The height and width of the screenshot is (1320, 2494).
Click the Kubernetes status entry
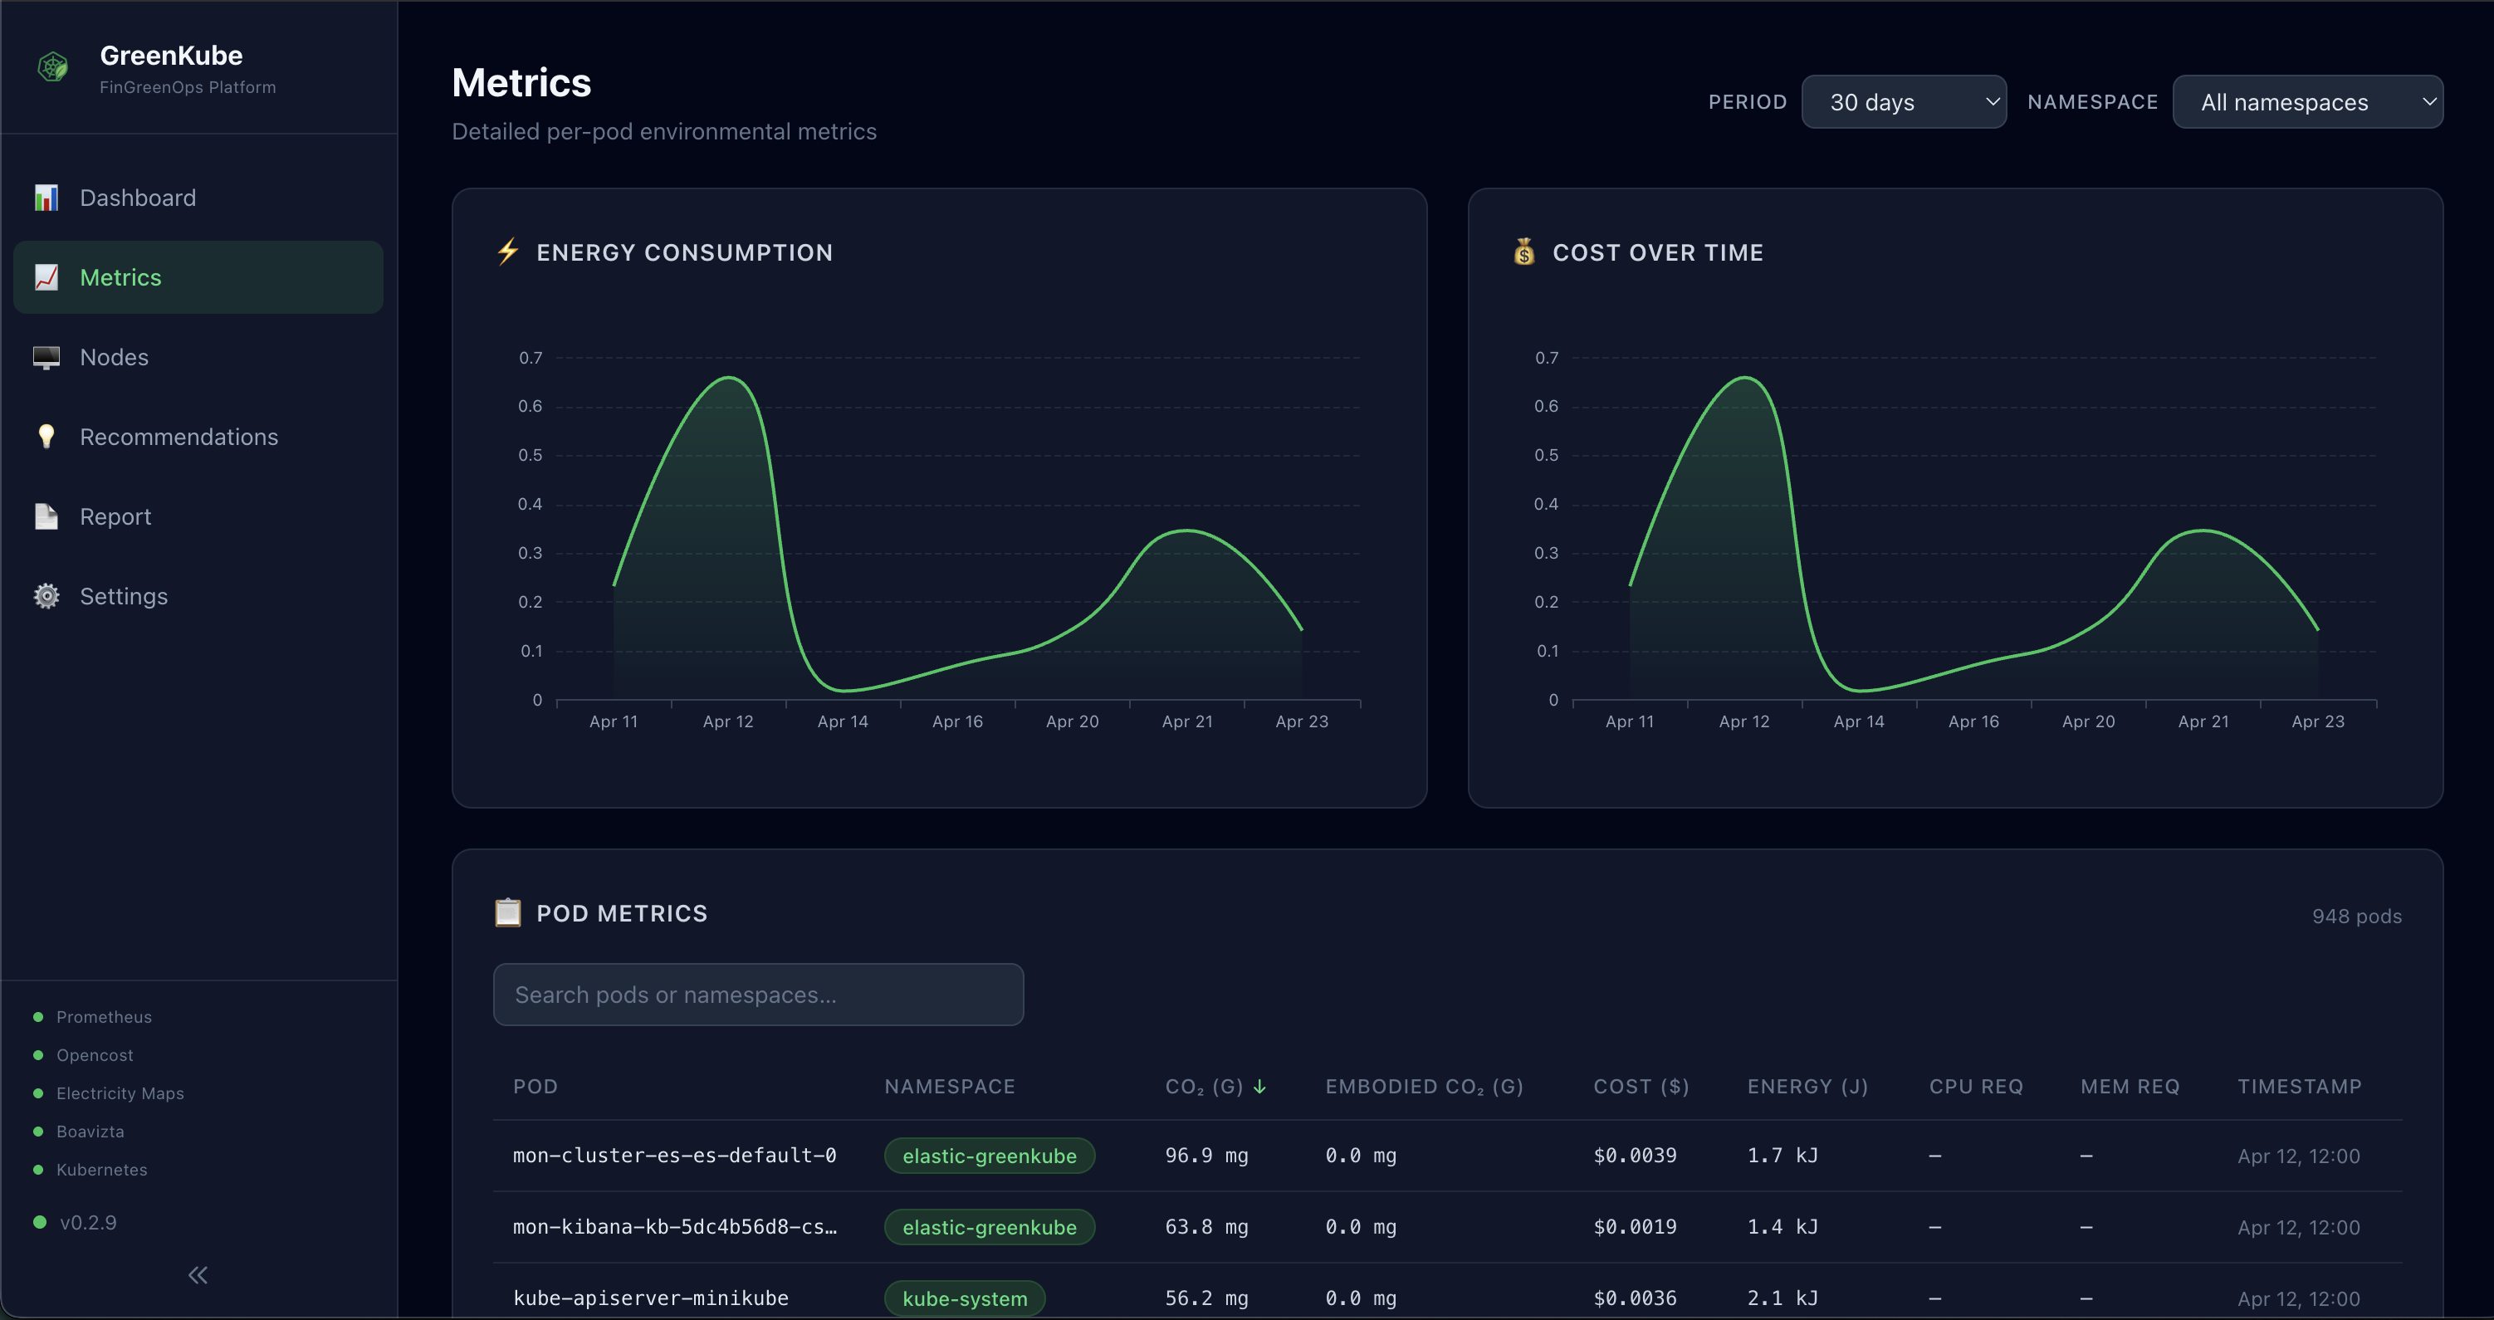(x=90, y=1169)
